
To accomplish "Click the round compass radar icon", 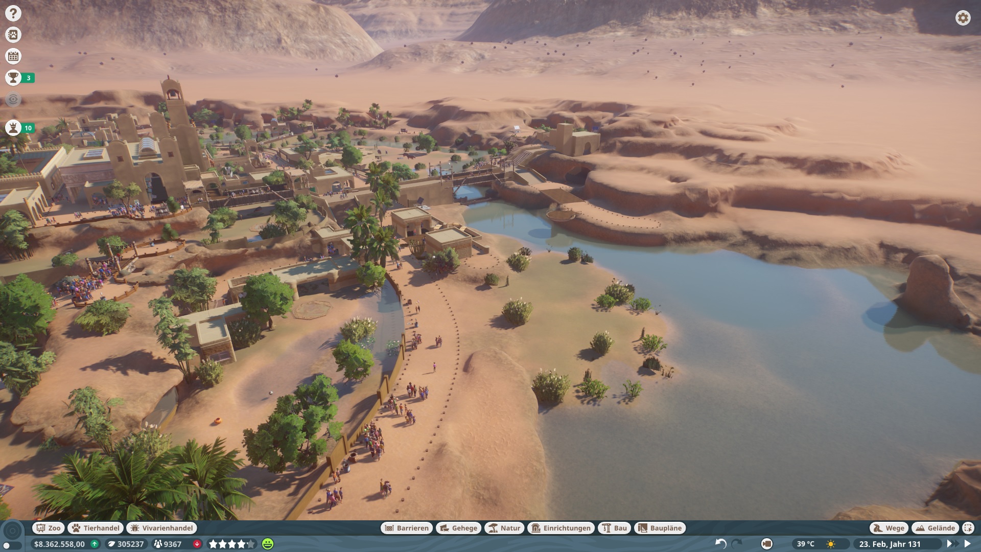I will coord(13,530).
